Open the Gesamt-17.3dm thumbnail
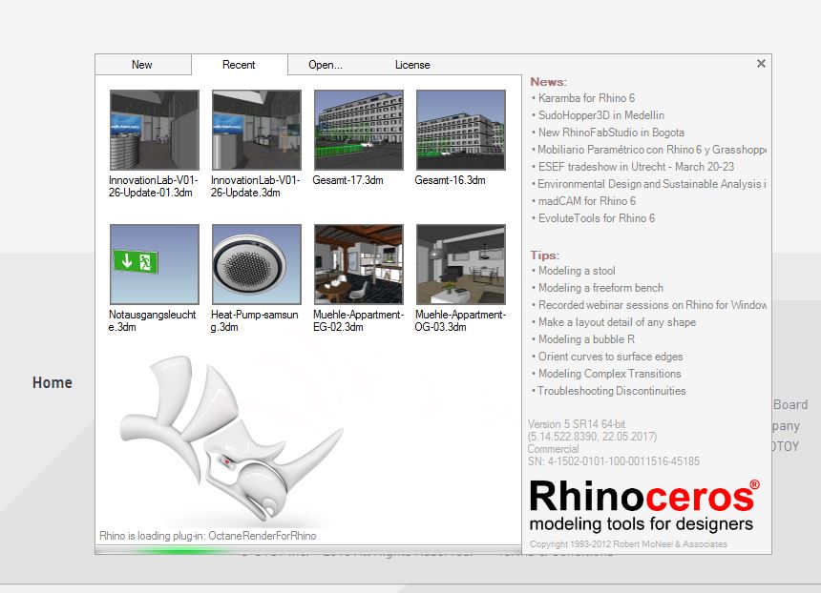Viewport: 821px width, 593px height. (359, 130)
